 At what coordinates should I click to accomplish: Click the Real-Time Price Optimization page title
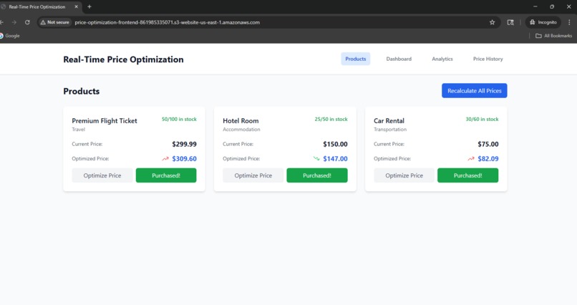pyautogui.click(x=123, y=59)
